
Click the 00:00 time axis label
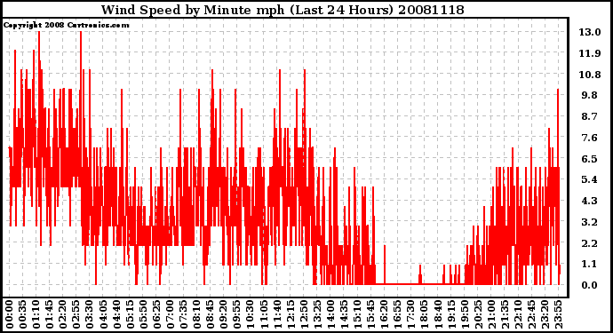click(10, 314)
